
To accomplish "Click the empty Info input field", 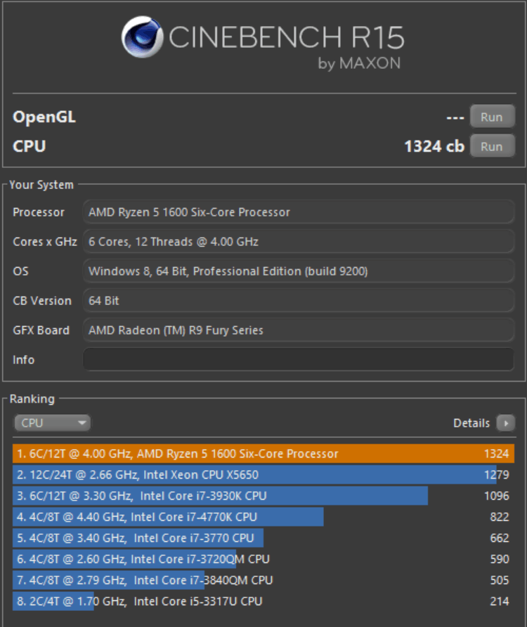I will 299,359.
